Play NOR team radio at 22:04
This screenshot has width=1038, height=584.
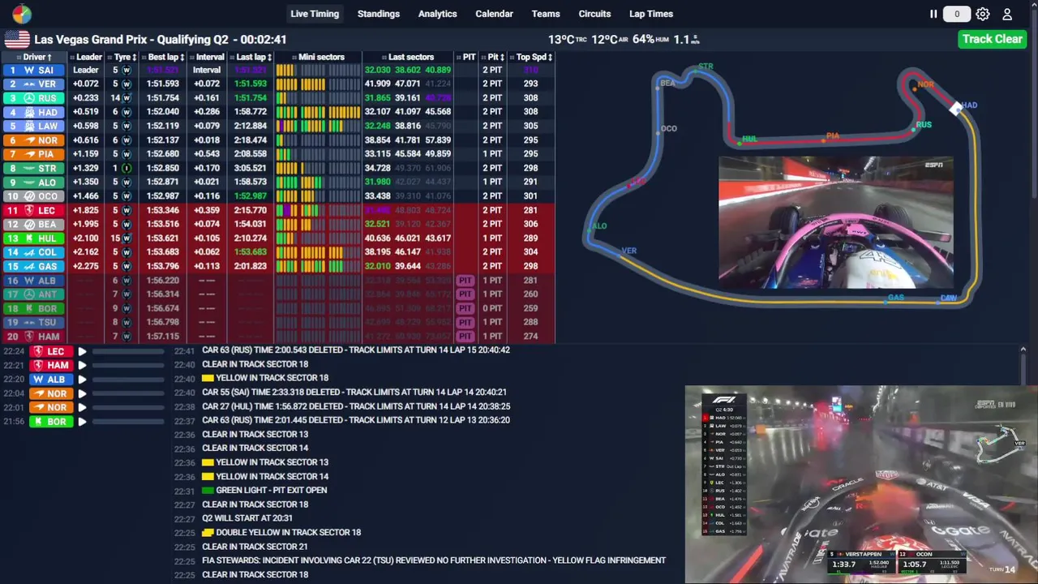click(82, 393)
